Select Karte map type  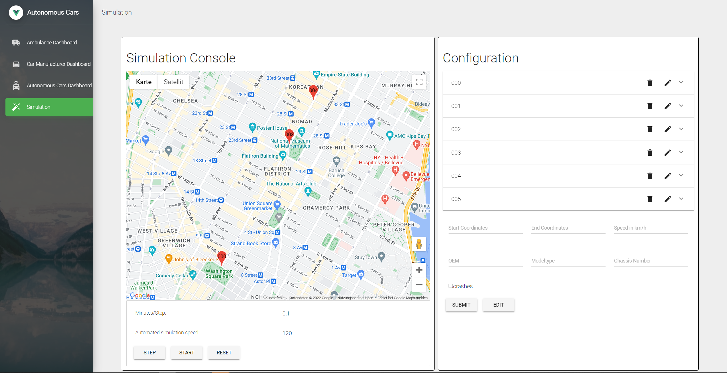[x=144, y=82]
